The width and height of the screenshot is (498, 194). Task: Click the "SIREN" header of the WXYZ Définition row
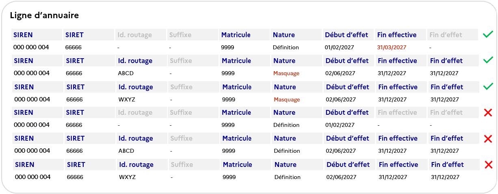pyautogui.click(x=25, y=164)
